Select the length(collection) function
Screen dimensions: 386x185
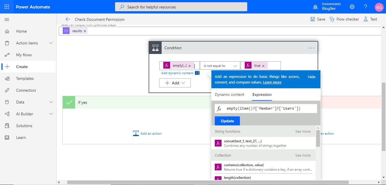click(263, 177)
